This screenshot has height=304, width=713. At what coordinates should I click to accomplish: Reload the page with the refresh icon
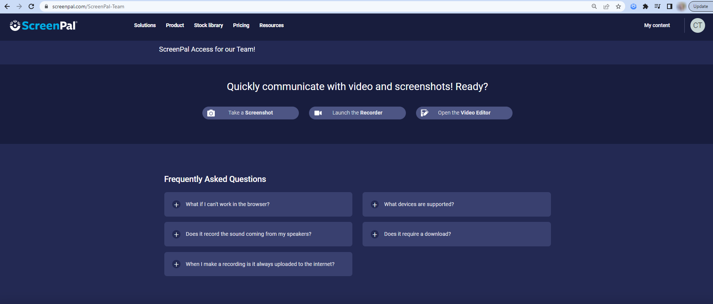tap(31, 6)
